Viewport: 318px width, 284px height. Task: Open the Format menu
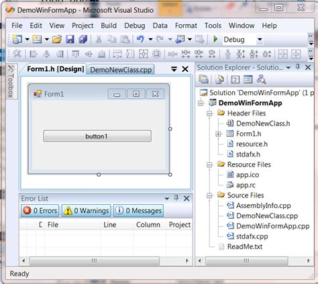pyautogui.click(x=186, y=26)
